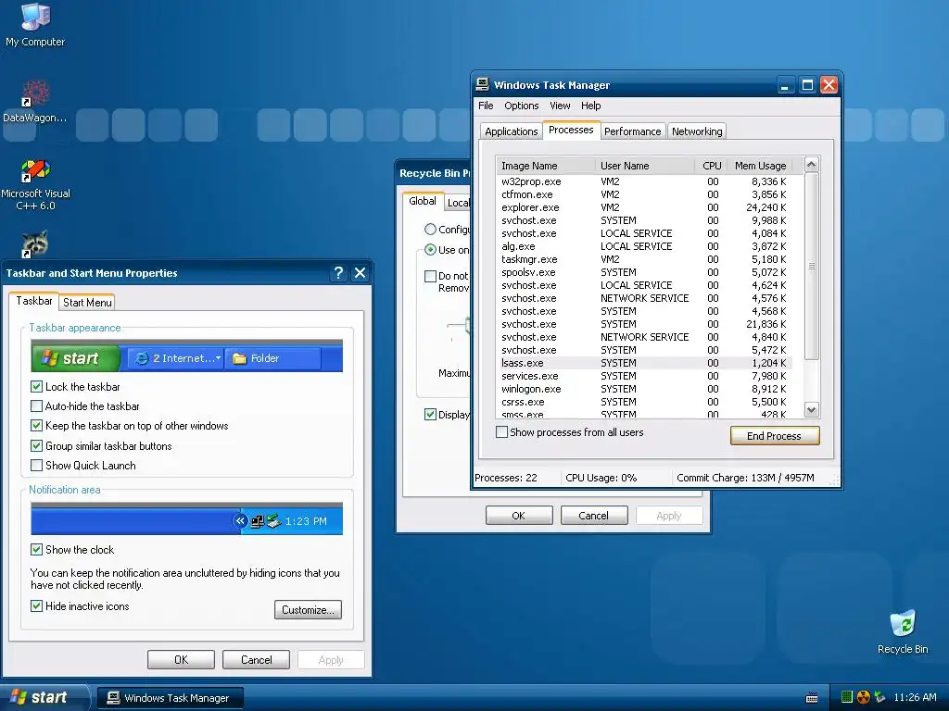Switch to the Applications tab

pyautogui.click(x=511, y=131)
